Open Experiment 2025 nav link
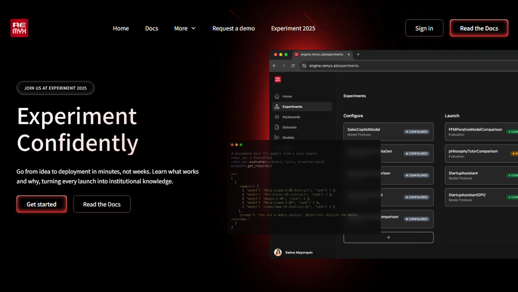The height and width of the screenshot is (292, 518). [293, 29]
